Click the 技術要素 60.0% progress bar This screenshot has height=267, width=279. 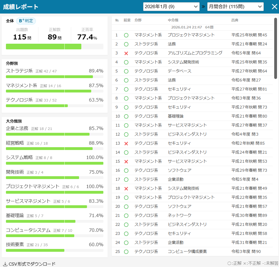[x=55, y=250]
